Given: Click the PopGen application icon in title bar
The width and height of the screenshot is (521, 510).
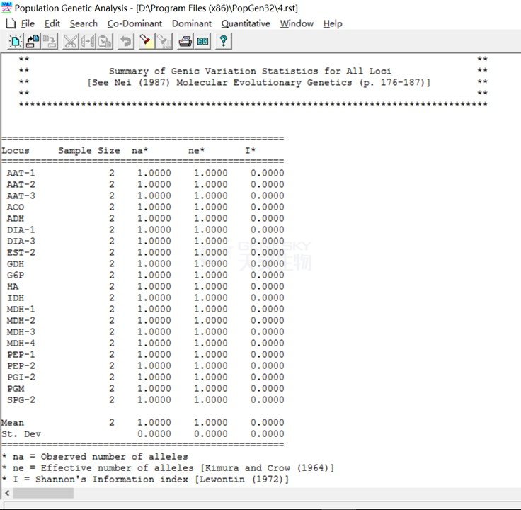Looking at the screenshot, I should point(6,7).
